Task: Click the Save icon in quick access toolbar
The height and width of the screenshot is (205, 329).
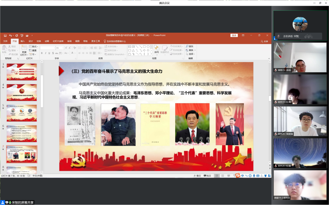Action: pyautogui.click(x=5, y=36)
